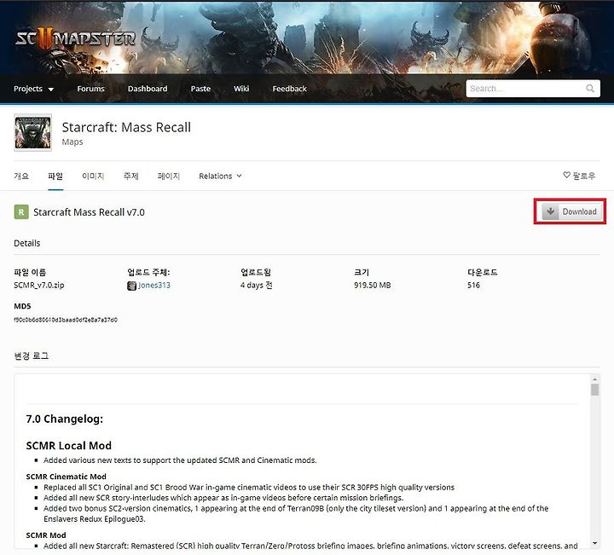The image size is (614, 555).
Task: Click the 팔로우 follow button
Action: [x=579, y=176]
